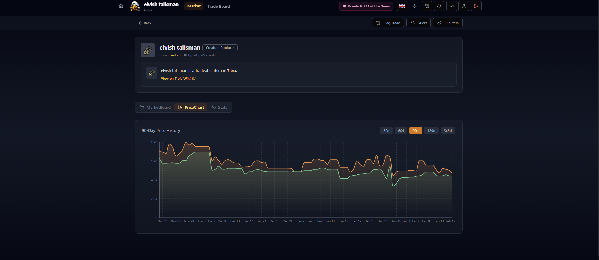Switch to the MarketBoard tab
599x260 pixels.
tap(155, 107)
